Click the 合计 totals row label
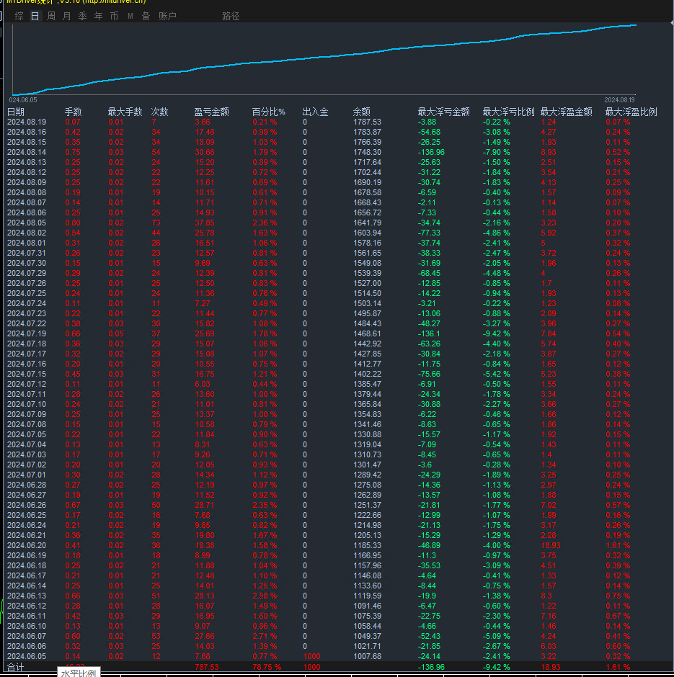 [x=16, y=667]
